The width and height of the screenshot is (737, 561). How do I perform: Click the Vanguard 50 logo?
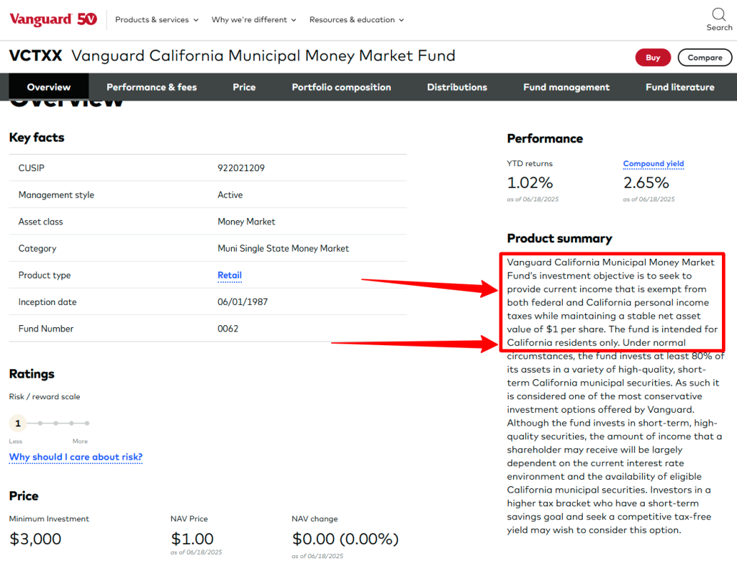tap(53, 19)
